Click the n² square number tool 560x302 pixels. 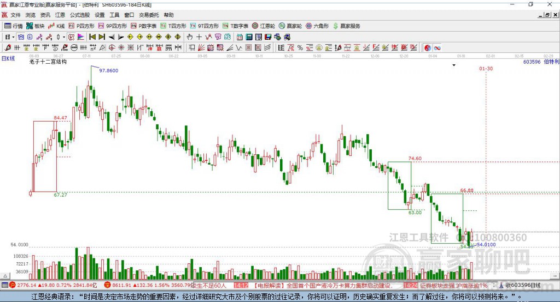93,48
